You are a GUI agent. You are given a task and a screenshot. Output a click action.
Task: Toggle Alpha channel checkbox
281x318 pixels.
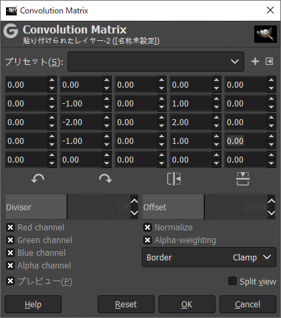(10, 266)
